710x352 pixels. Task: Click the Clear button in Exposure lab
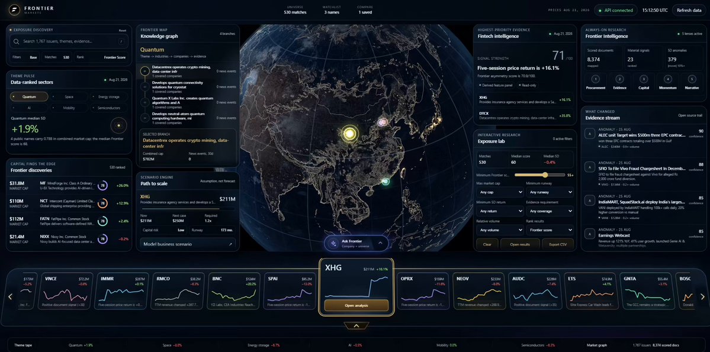coord(487,244)
